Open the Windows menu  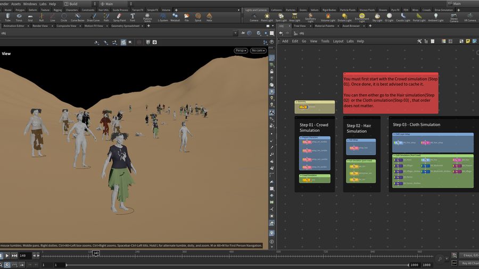click(30, 4)
